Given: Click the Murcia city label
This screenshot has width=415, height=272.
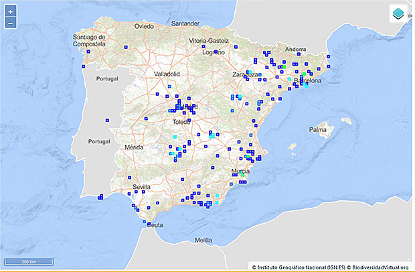Looking at the screenshot, I should 240,172.
